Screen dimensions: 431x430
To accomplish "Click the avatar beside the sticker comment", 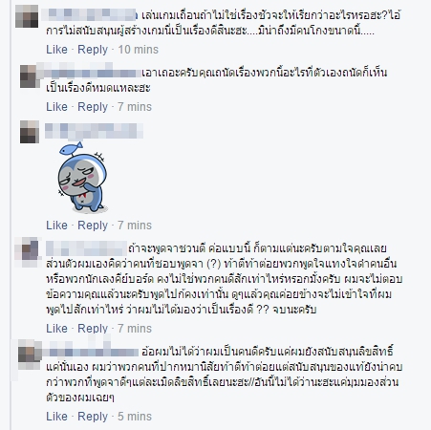I will [30, 132].
